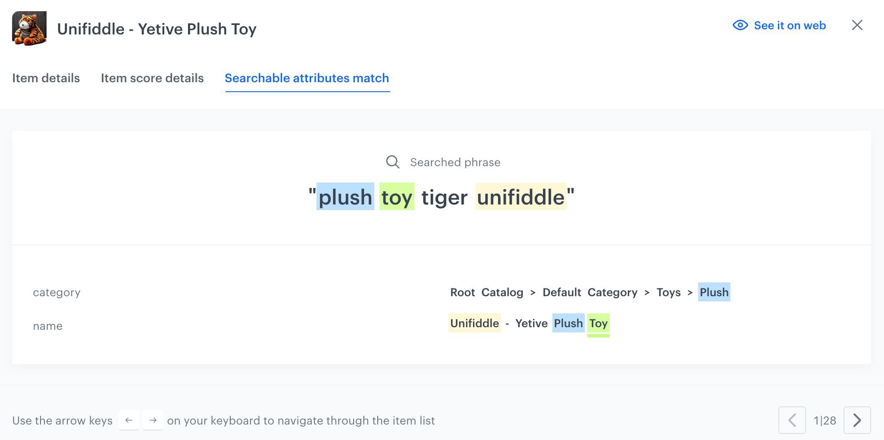The height and width of the screenshot is (440, 884).
Task: Toggle the highlighted word unifiddle in searched phrase
Action: click(x=521, y=197)
